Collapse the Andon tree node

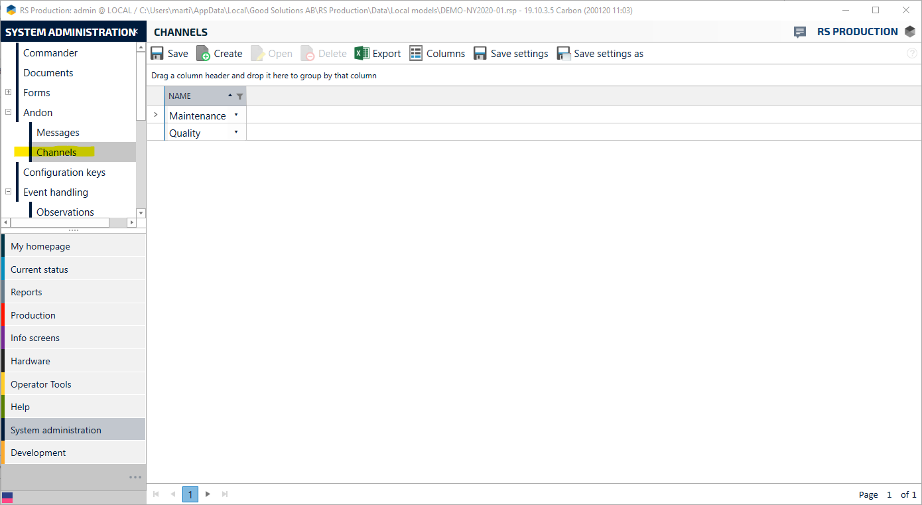9,112
